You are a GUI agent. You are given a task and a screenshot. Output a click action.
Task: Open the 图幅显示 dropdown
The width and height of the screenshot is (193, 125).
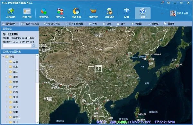pos(10,24)
